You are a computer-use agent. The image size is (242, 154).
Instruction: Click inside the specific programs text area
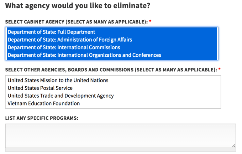click(120, 135)
